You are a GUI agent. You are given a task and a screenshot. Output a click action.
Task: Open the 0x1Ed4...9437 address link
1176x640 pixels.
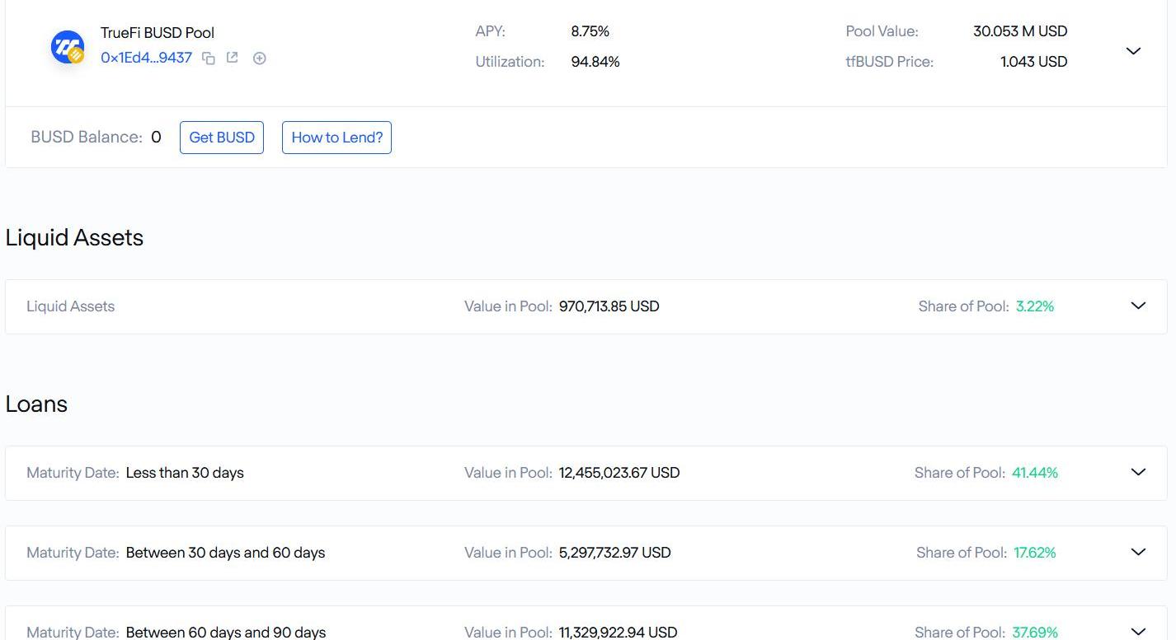coord(146,58)
